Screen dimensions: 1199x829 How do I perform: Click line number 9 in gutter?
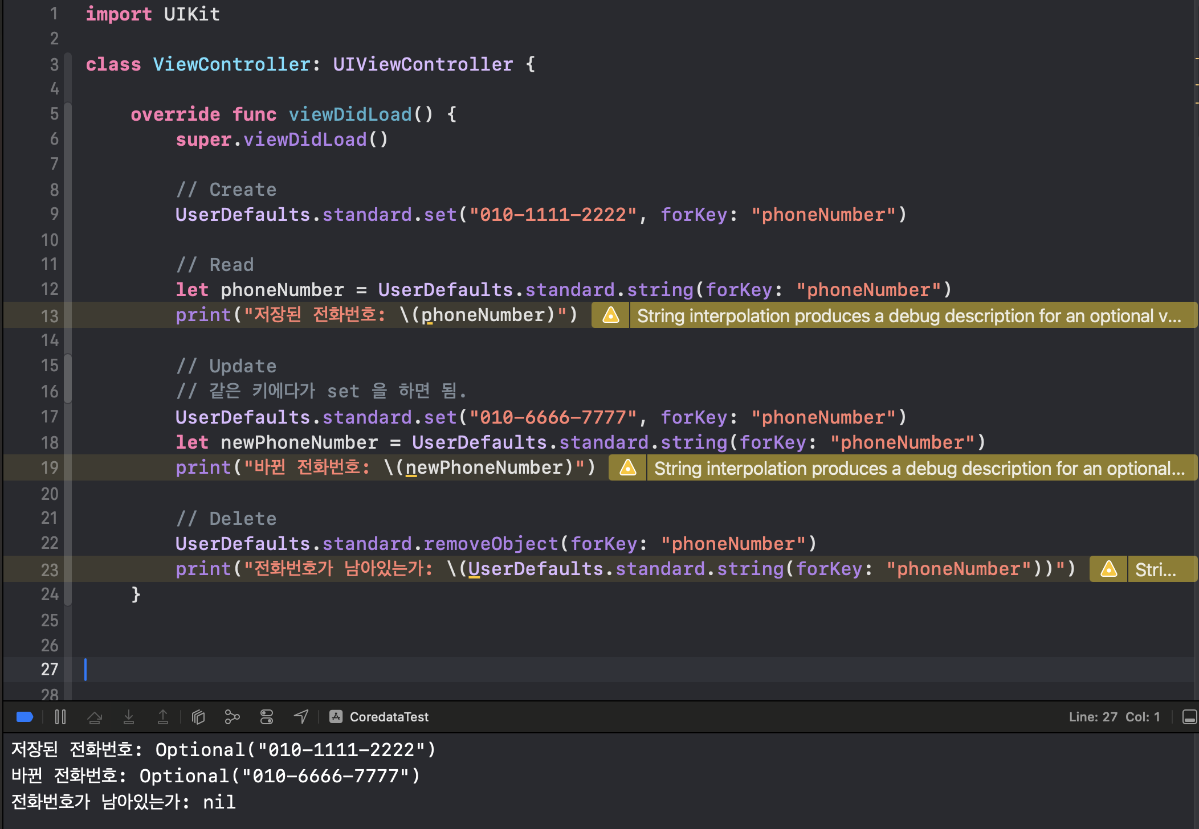(x=54, y=214)
